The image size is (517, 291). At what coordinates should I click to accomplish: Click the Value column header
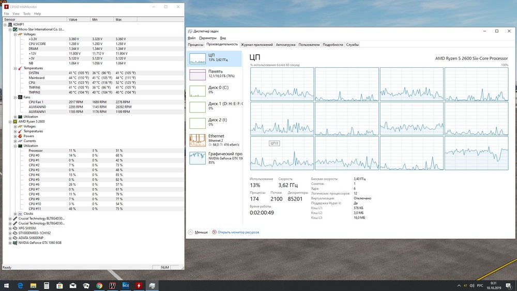point(79,20)
